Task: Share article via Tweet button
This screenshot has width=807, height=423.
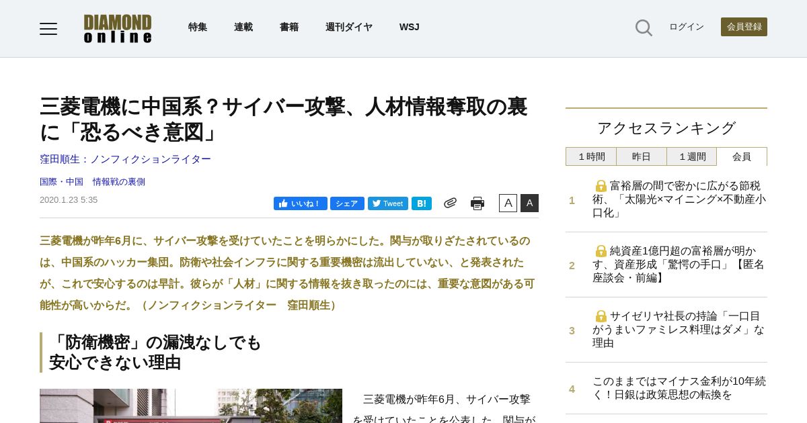Action: tap(388, 203)
